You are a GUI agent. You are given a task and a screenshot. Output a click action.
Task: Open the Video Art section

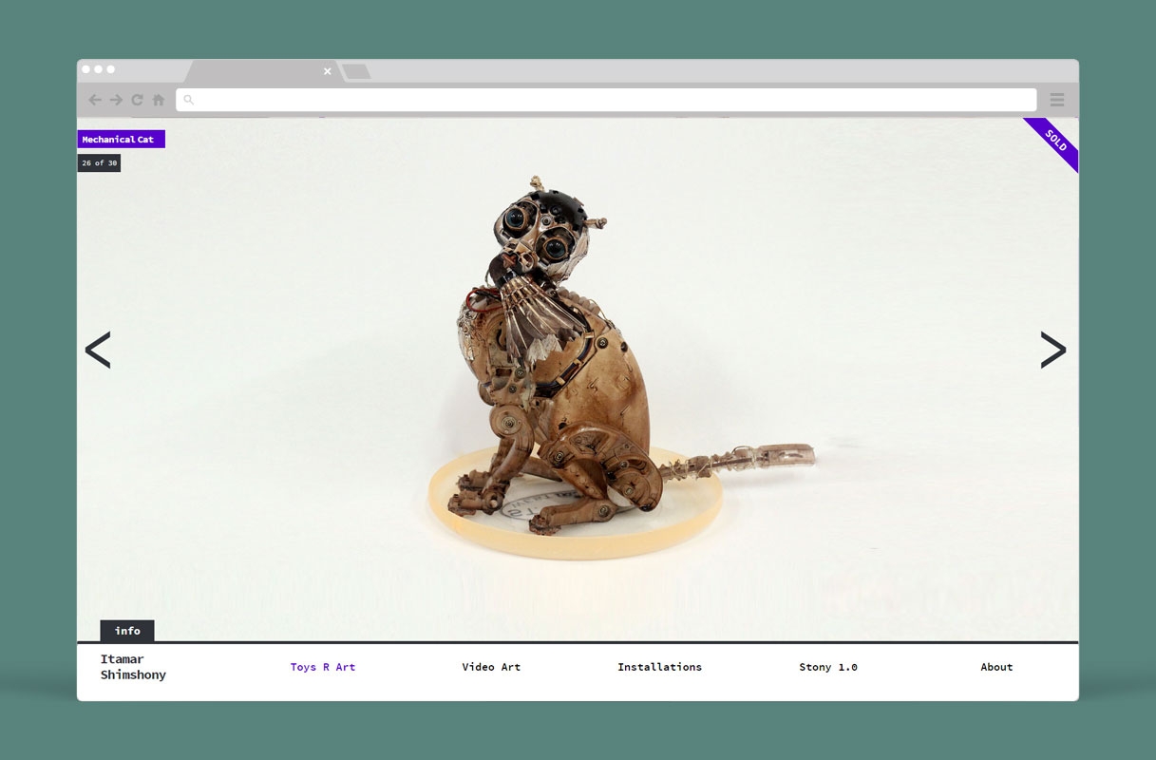(491, 667)
